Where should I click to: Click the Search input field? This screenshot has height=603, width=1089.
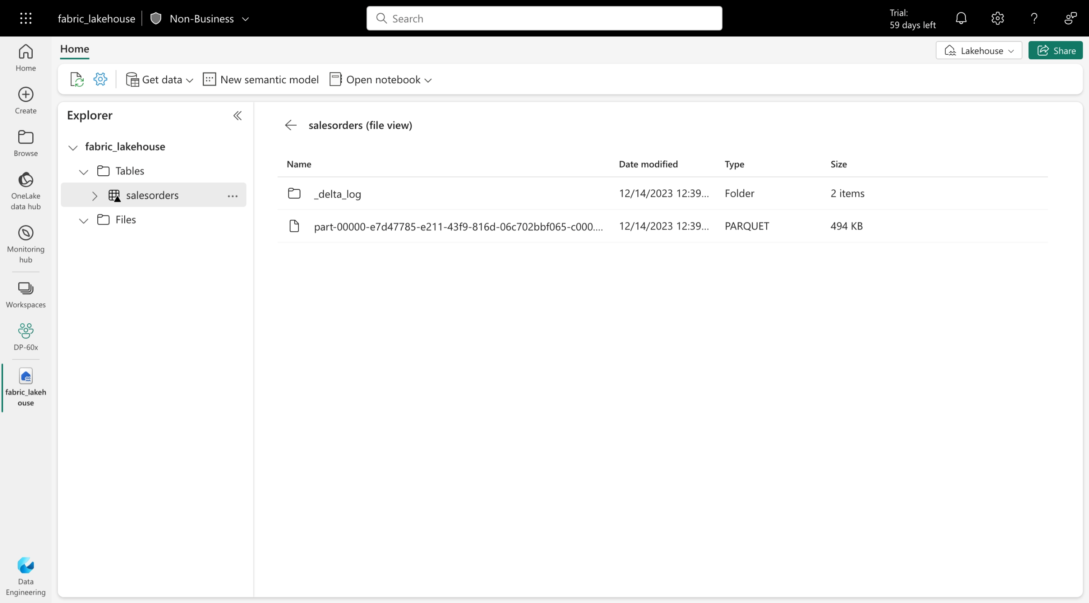(545, 19)
